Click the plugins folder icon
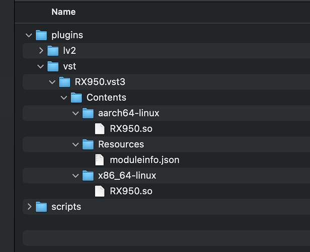Viewport: 310px width, 252px height. [41, 35]
